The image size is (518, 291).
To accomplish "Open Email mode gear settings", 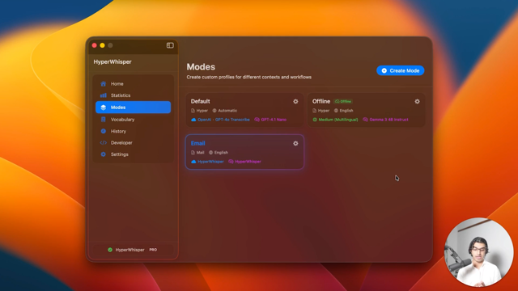I will tap(295, 144).
